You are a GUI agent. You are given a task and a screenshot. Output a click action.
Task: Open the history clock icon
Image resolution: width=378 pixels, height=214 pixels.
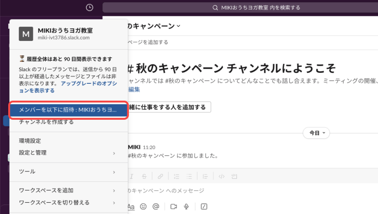(x=90, y=7)
